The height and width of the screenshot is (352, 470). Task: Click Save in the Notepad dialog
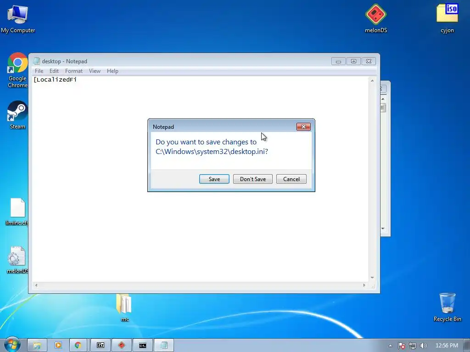(214, 179)
